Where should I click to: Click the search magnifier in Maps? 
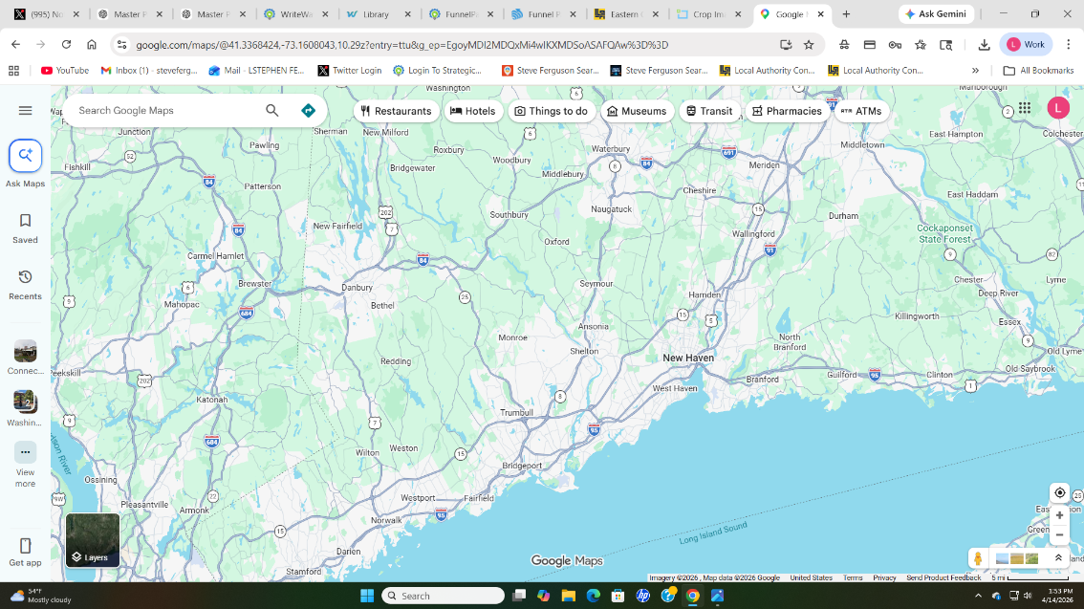click(x=272, y=111)
